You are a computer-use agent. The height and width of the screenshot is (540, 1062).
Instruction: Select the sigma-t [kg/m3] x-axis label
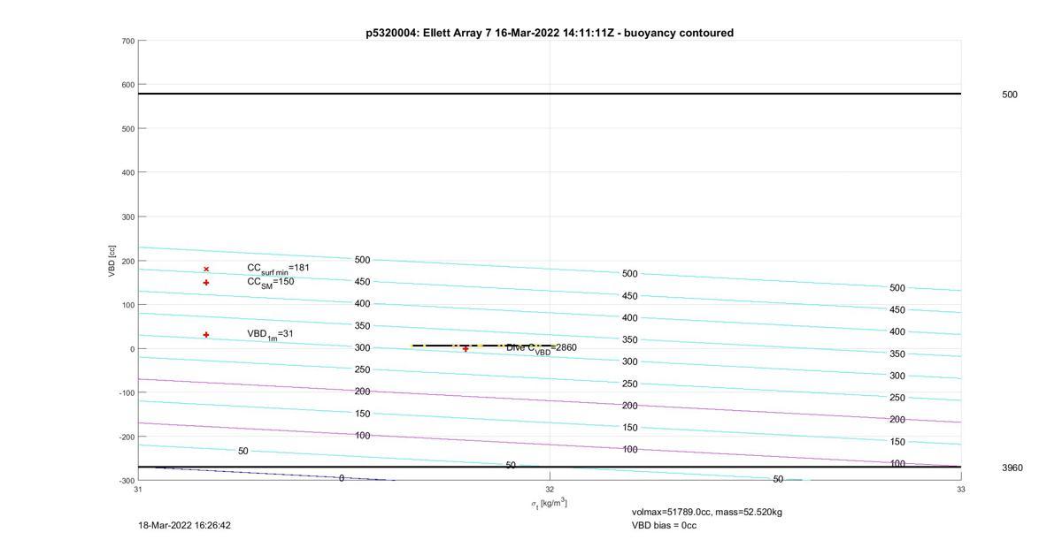[549, 504]
